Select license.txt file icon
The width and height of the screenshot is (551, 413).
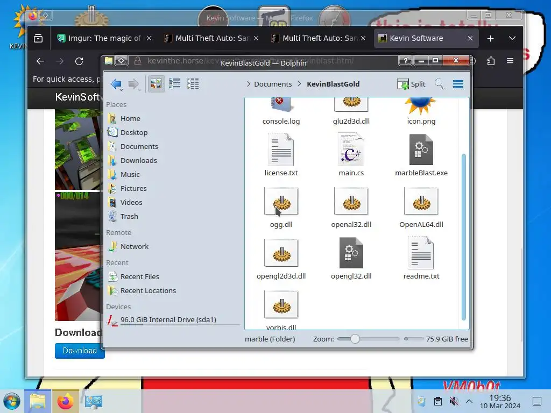pos(281,149)
